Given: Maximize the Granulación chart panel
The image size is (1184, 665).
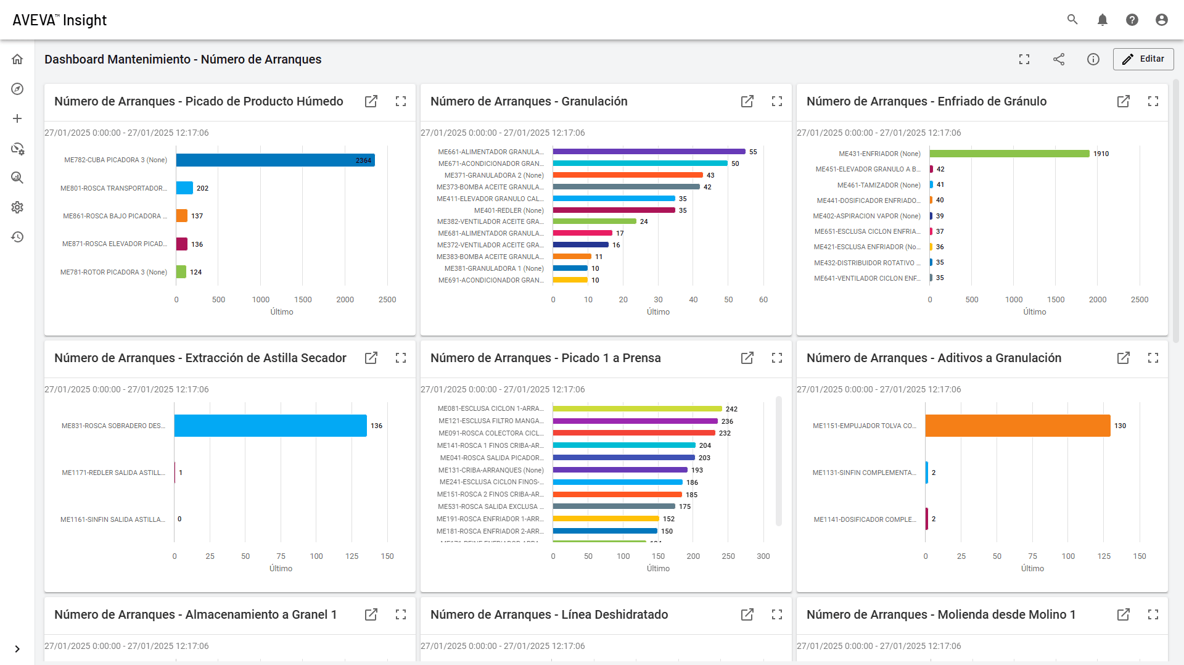Looking at the screenshot, I should [x=777, y=101].
